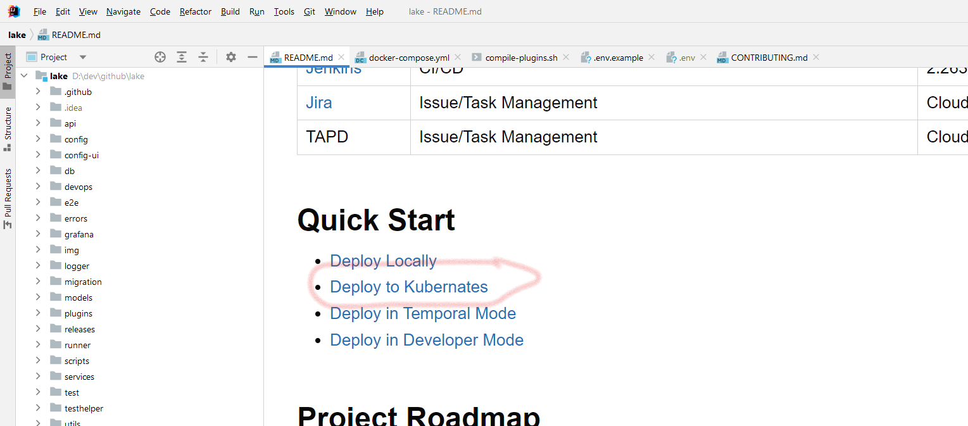Expand the services folder
The width and height of the screenshot is (968, 426).
pos(38,377)
